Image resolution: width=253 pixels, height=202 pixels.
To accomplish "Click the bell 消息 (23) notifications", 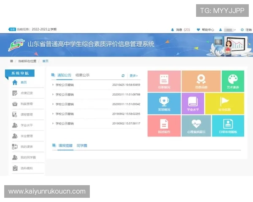I will point(180,29).
